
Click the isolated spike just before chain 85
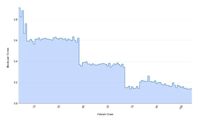coord(148,76)
